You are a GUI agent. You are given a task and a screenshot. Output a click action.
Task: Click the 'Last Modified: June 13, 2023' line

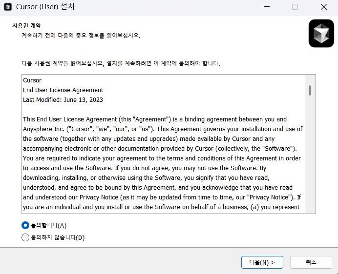[63, 100]
